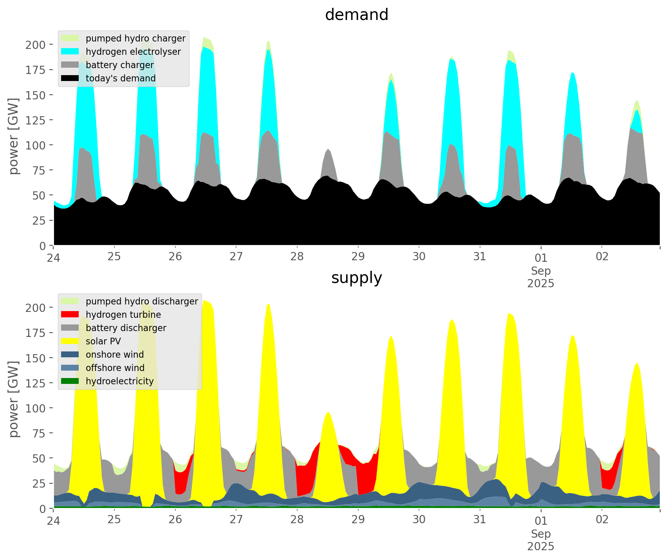
Task: Click the 200 y-axis tick on demand chart
Action: pos(36,45)
